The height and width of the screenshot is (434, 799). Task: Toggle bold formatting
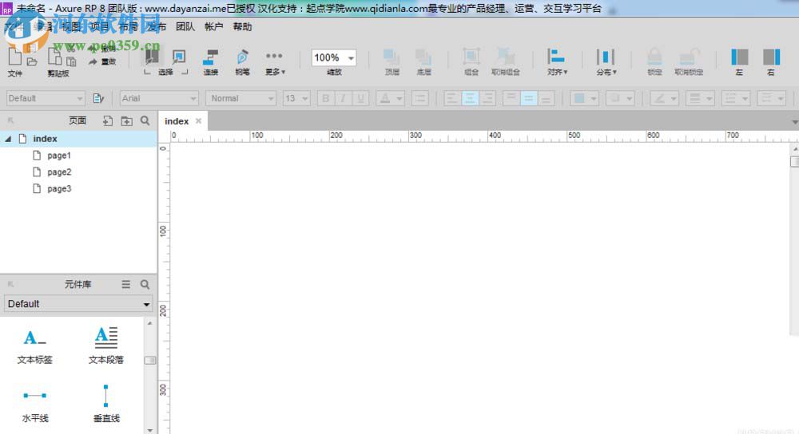click(x=326, y=98)
